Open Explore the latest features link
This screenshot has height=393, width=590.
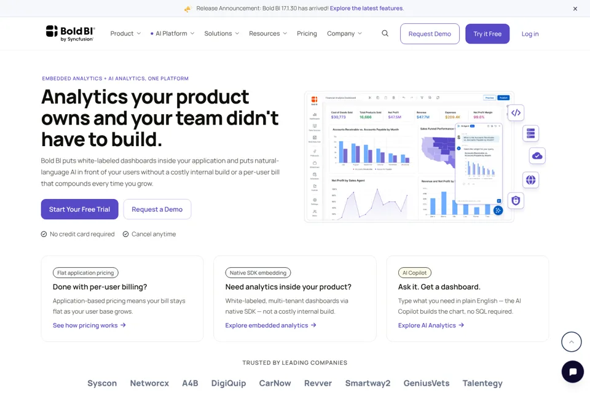[x=367, y=8]
